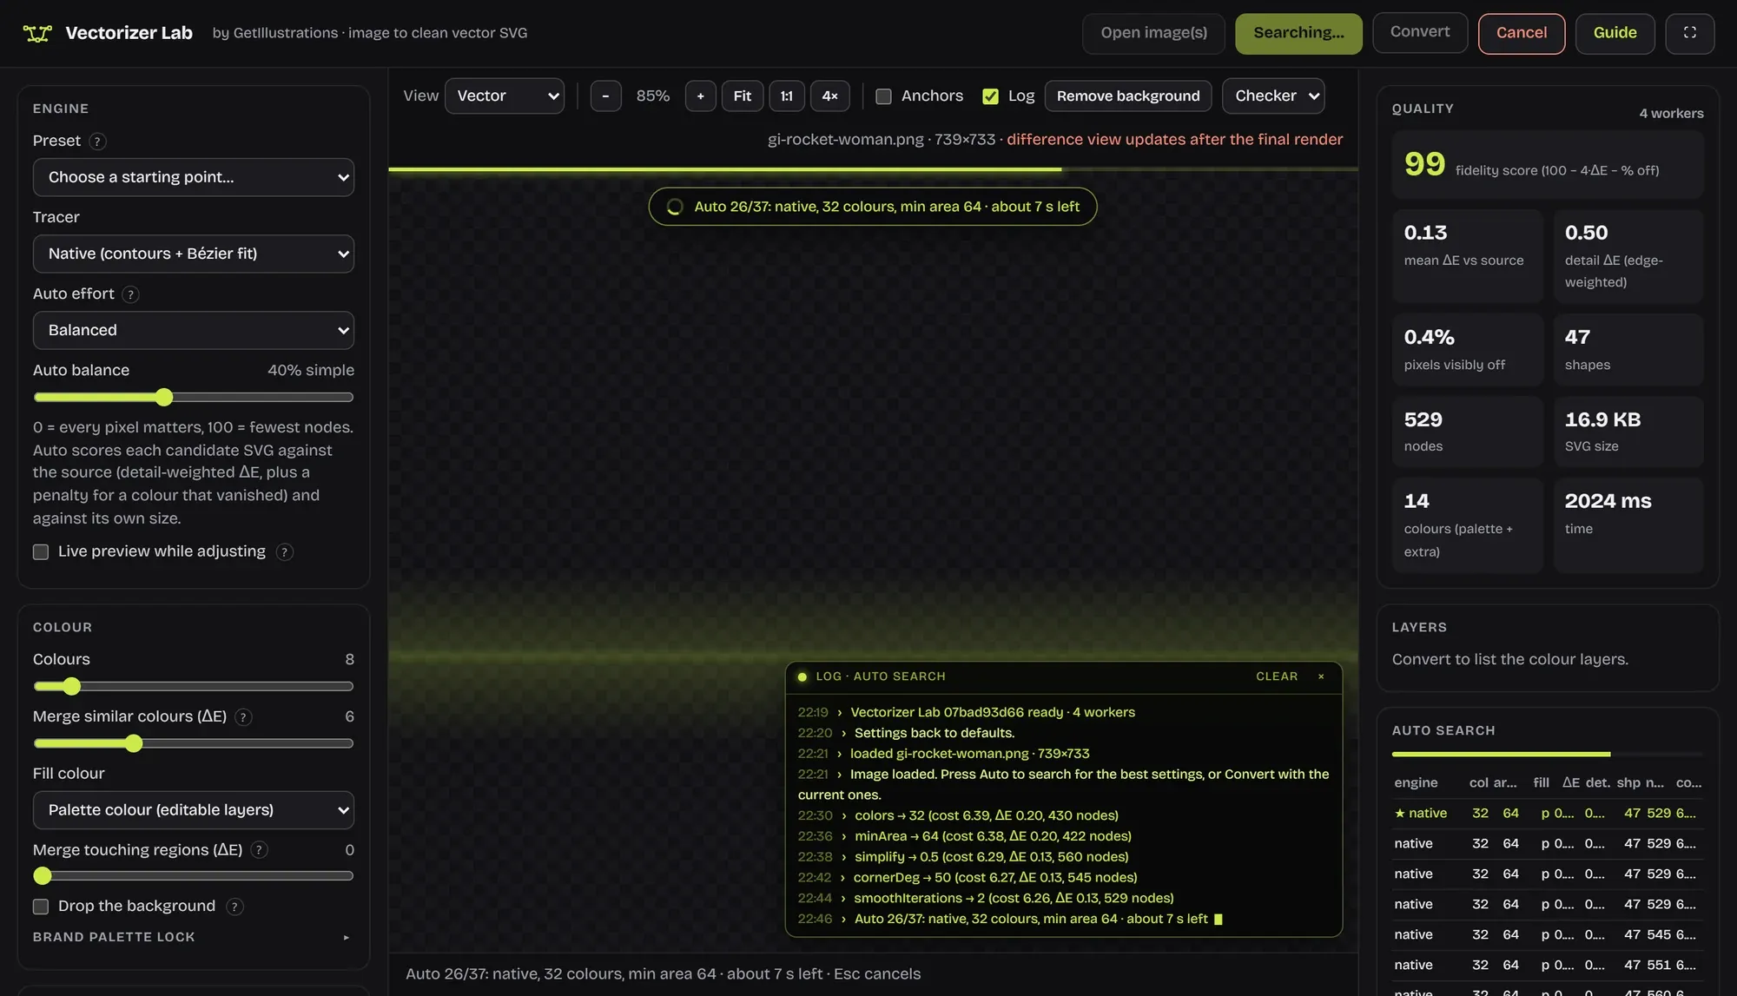
Task: Open the Fill colour dropdown
Action: [x=194, y=810]
